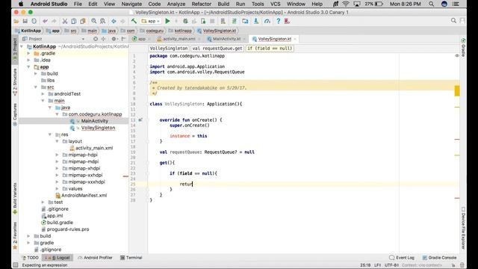Collapse the app module folder
Viewport: 478px width, 269px height.
[x=28, y=67]
